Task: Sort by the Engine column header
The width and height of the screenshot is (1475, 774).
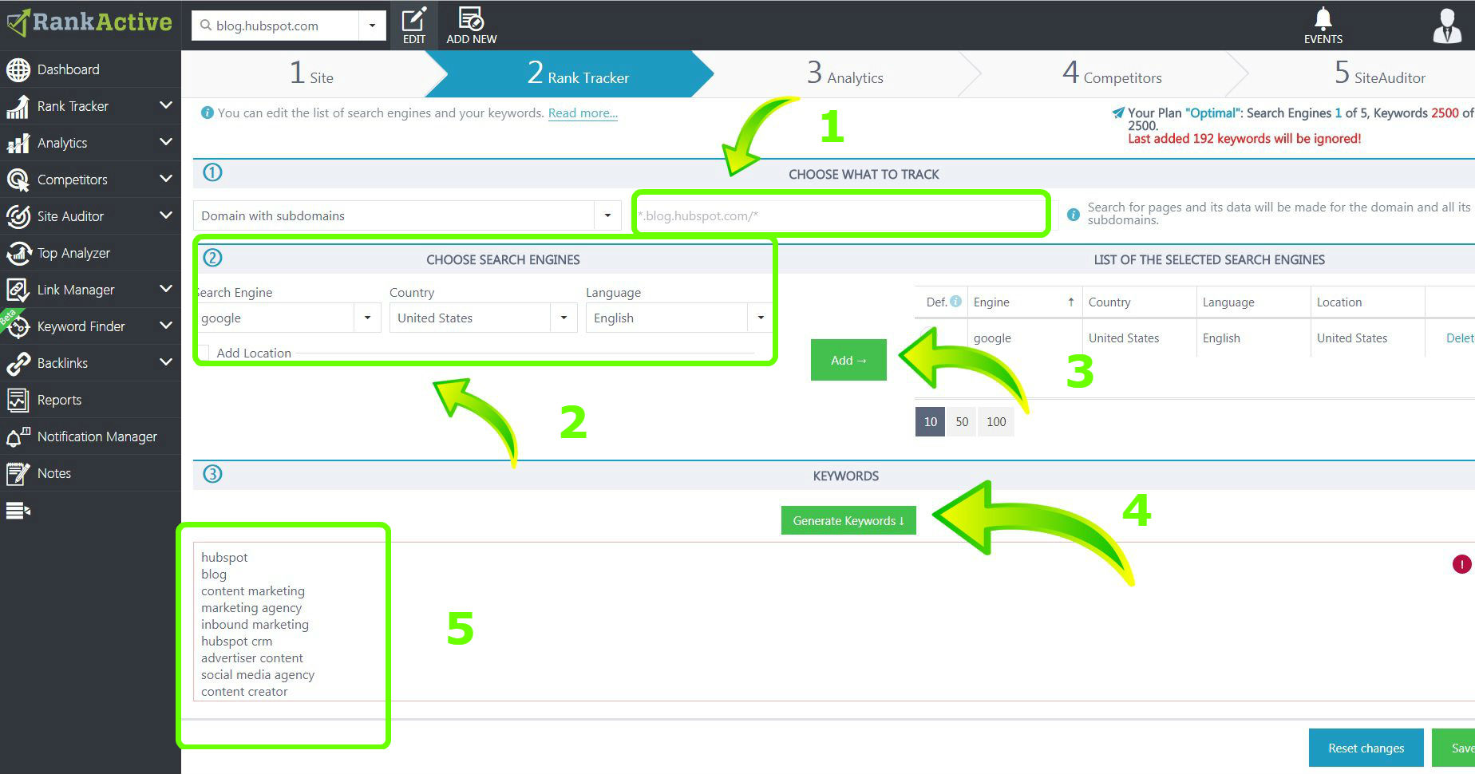Action: tap(1024, 302)
